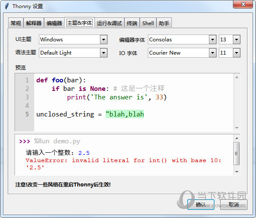Image resolution: width=256 pixels, height=218 pixels.
Task: Open the 编辑器字体 Consolas dropdown arrow
Action: click(212, 39)
